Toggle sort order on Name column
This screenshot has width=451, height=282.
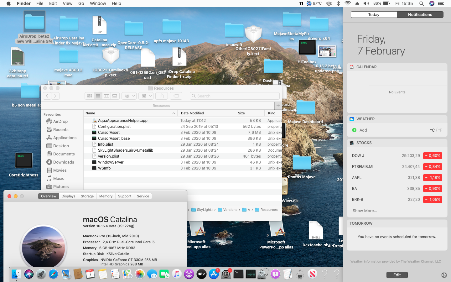click(130, 113)
